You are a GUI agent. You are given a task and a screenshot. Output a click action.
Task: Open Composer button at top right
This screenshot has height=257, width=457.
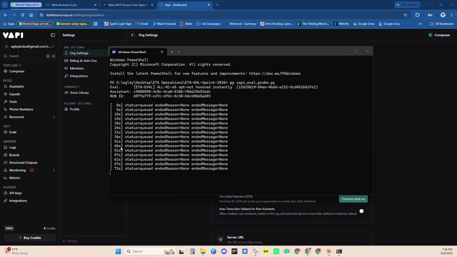[x=439, y=35]
